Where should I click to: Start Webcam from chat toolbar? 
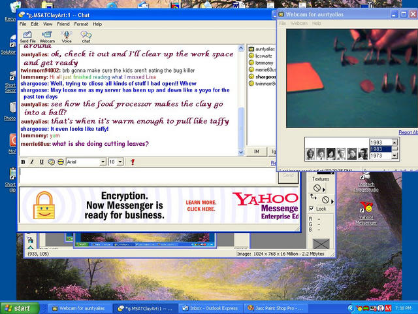pyautogui.click(x=47, y=37)
